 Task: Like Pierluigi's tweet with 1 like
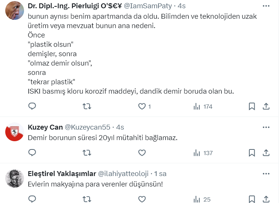pyautogui.click(x=142, y=106)
